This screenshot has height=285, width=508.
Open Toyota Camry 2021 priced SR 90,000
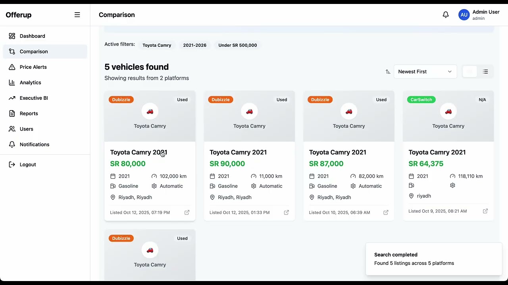[x=238, y=152]
